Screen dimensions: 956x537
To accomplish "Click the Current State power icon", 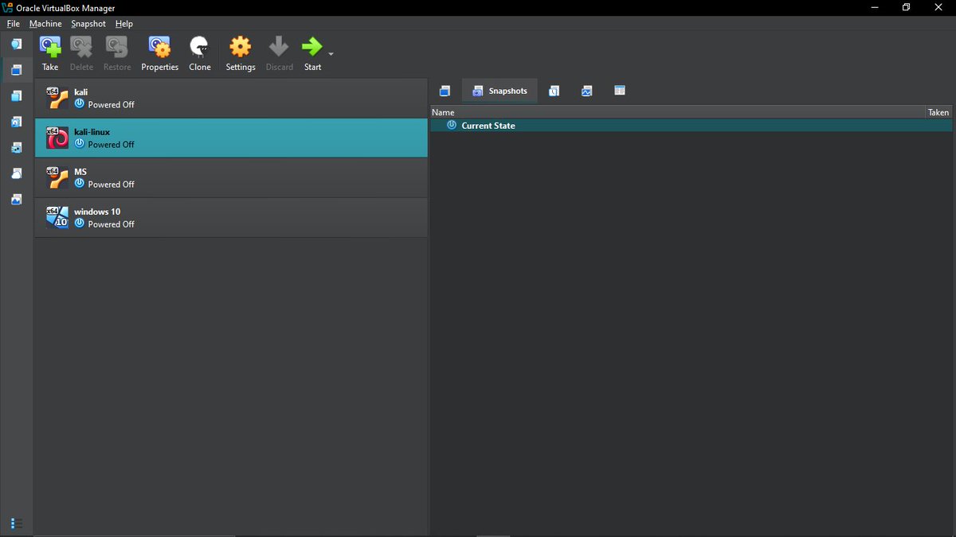I will point(452,126).
